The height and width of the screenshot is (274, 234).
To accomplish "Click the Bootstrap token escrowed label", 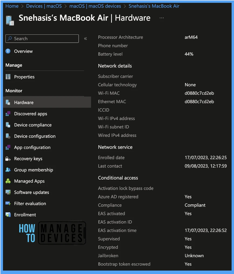I will click(x=124, y=264).
